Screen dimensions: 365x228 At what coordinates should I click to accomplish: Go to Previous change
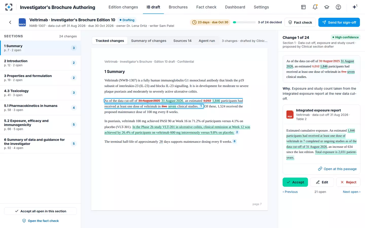pyautogui.click(x=290, y=192)
